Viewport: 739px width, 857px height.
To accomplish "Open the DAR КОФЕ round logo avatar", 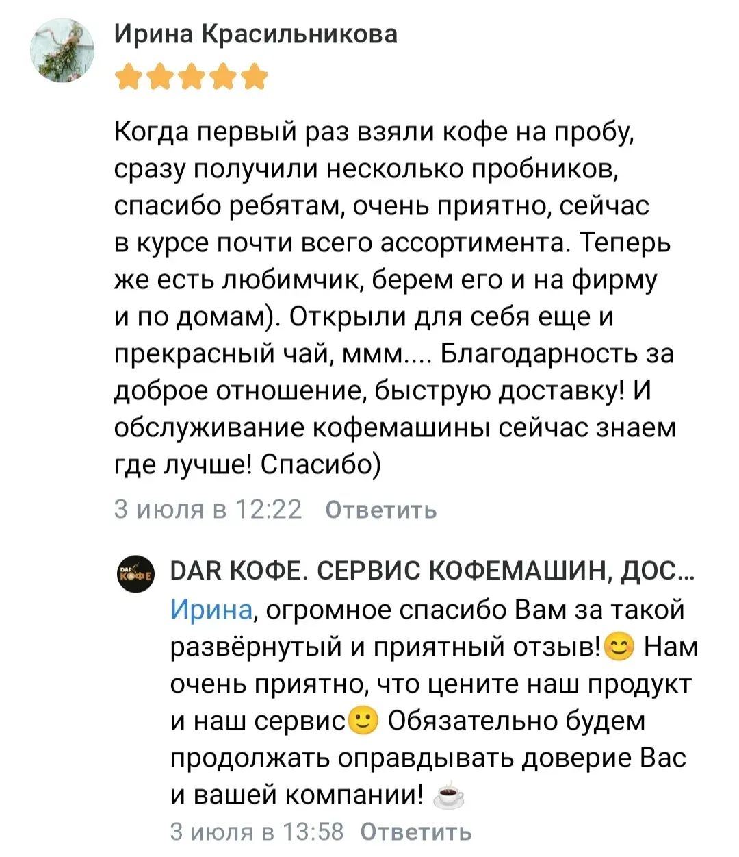I will [135, 573].
